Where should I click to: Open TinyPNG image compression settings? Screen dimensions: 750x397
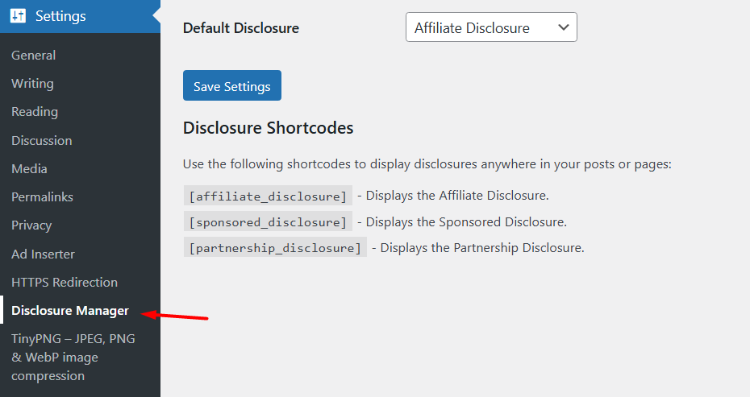point(73,358)
